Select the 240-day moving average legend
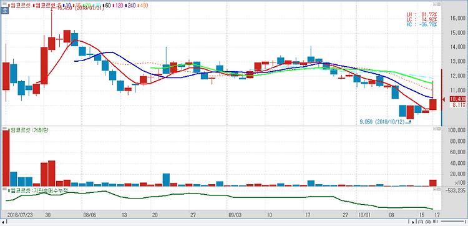 pos(131,6)
